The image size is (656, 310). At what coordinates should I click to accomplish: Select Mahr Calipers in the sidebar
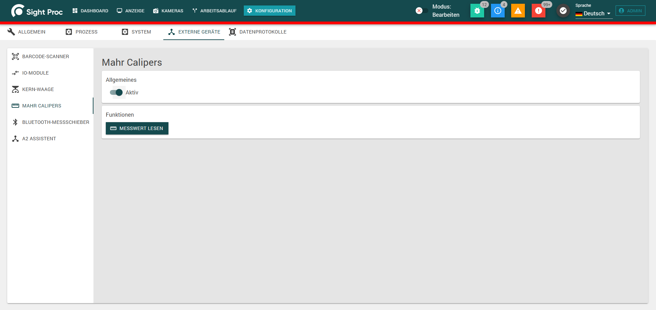coord(50,106)
